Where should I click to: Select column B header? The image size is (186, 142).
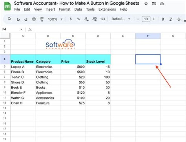tap(48, 36)
